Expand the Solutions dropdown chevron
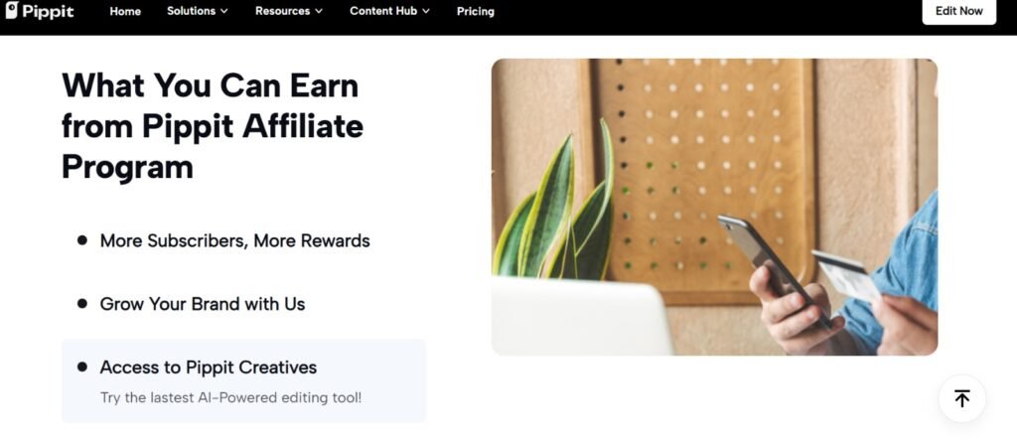The width and height of the screenshot is (1017, 443). tap(223, 12)
